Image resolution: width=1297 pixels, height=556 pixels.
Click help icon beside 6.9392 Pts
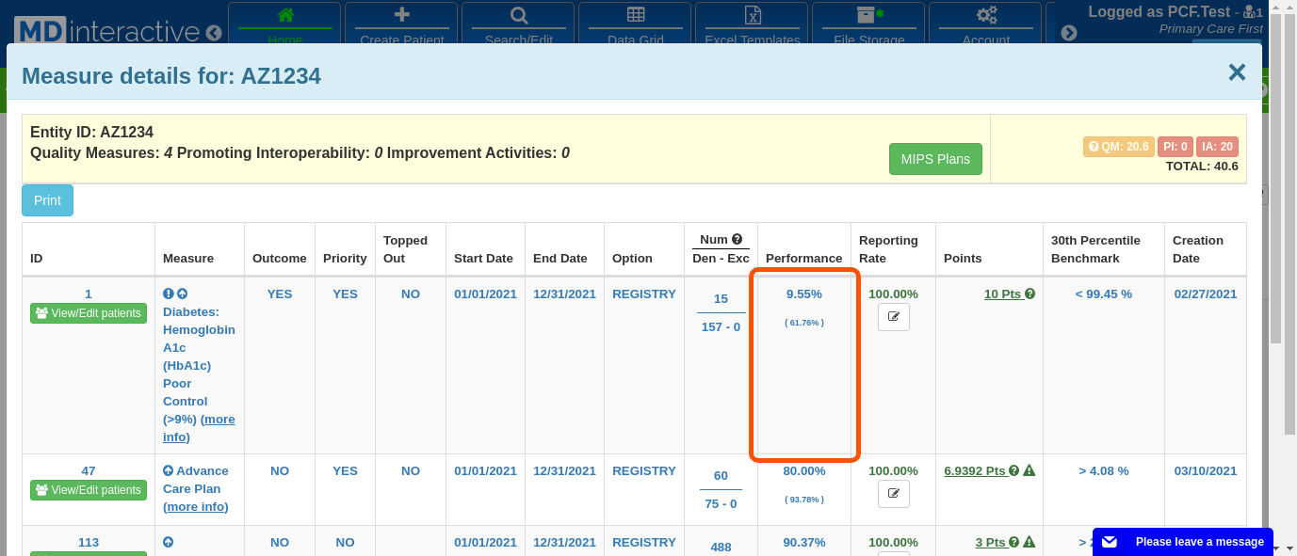tap(1014, 471)
